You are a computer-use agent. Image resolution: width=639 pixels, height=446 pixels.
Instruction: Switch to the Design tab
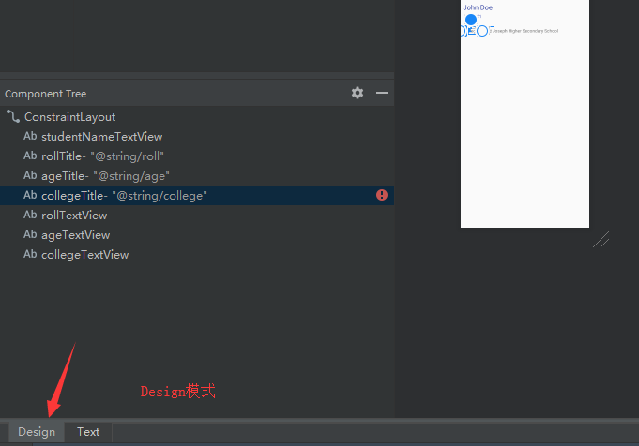pyautogui.click(x=37, y=432)
